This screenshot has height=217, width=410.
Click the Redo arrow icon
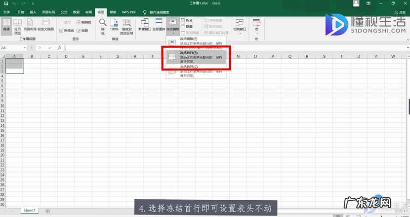click(24, 3)
